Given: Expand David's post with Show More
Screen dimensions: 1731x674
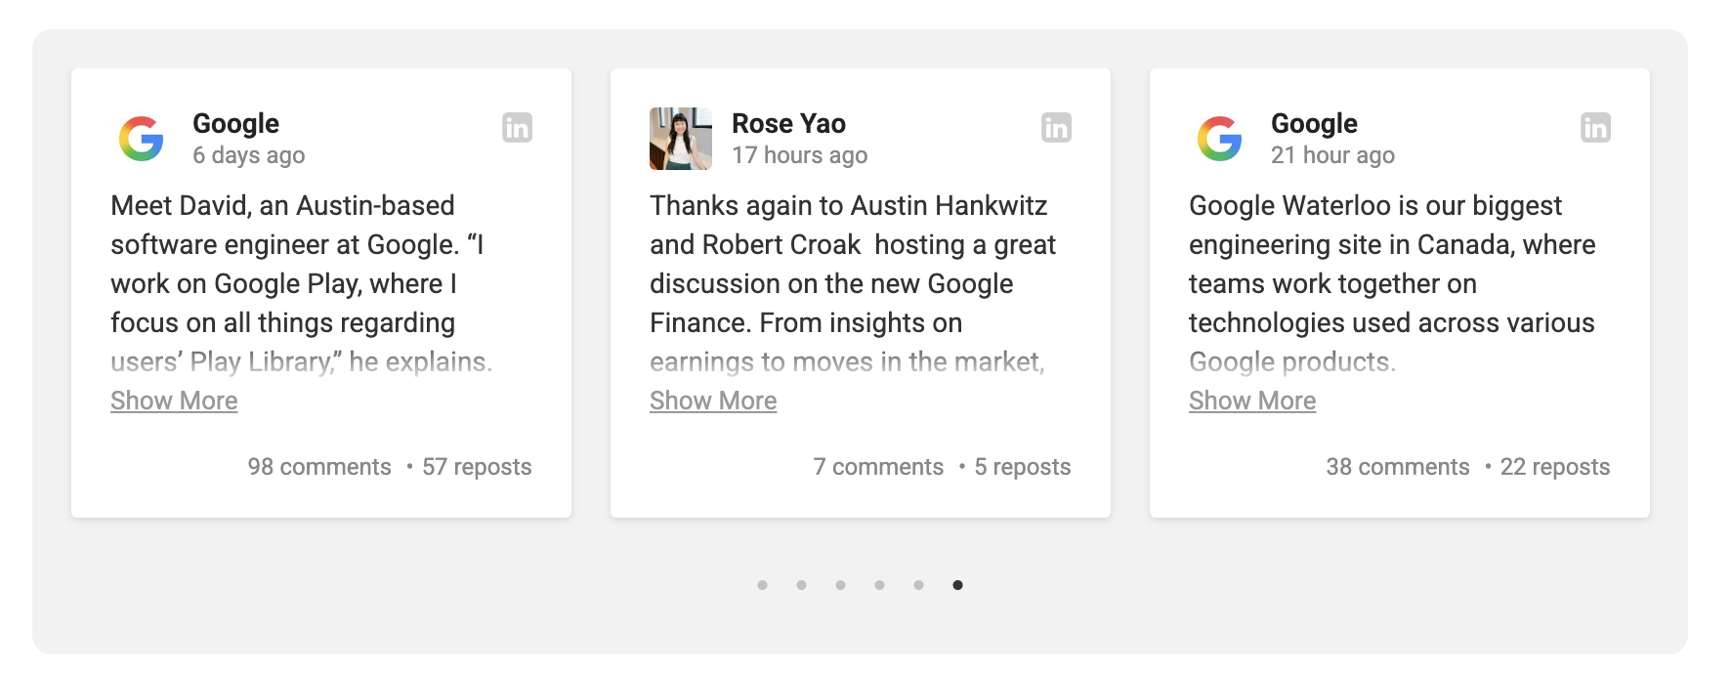Looking at the screenshot, I should (174, 400).
